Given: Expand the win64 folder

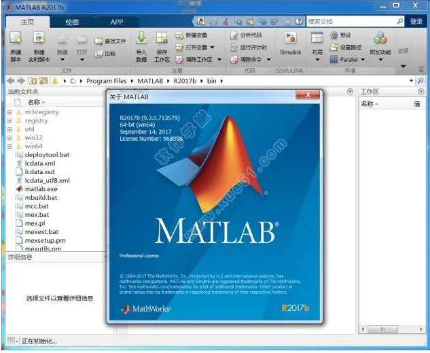Looking at the screenshot, I should [x=10, y=146].
